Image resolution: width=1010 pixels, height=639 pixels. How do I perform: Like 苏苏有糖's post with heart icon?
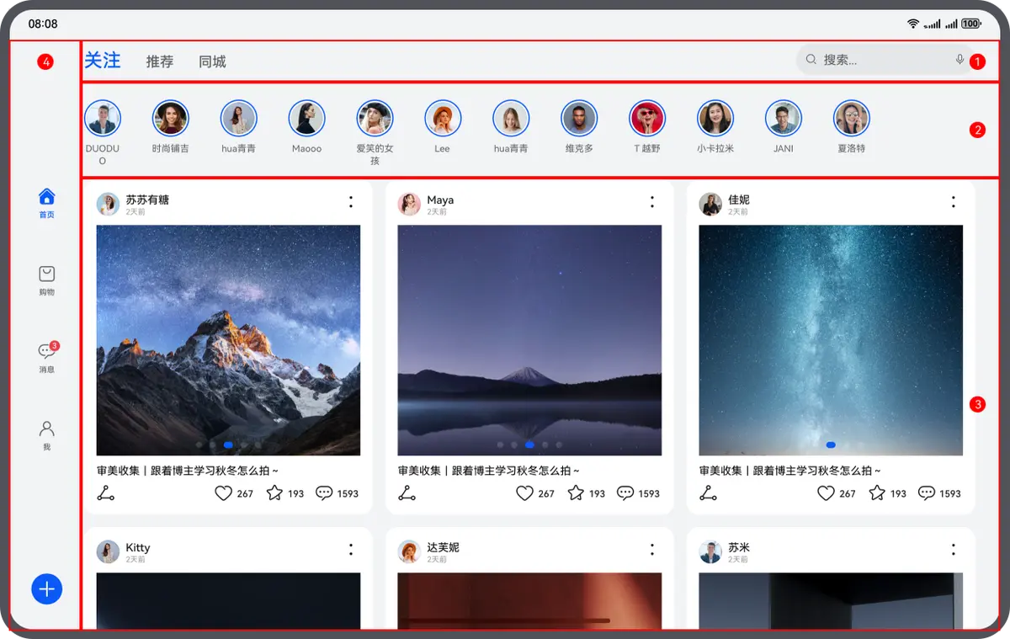[223, 493]
